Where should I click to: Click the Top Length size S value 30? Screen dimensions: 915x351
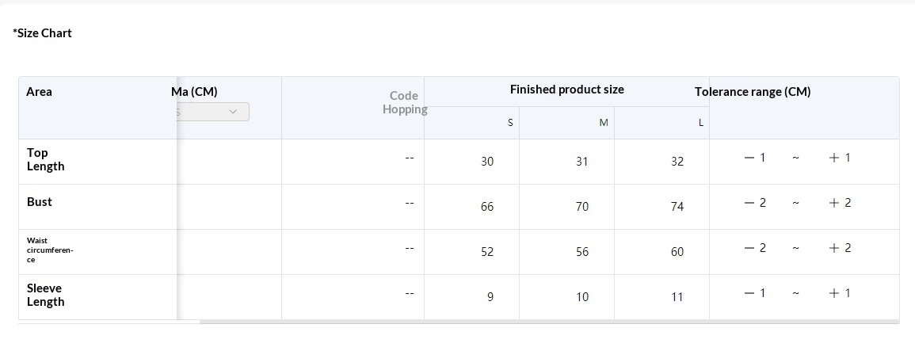pyautogui.click(x=487, y=162)
